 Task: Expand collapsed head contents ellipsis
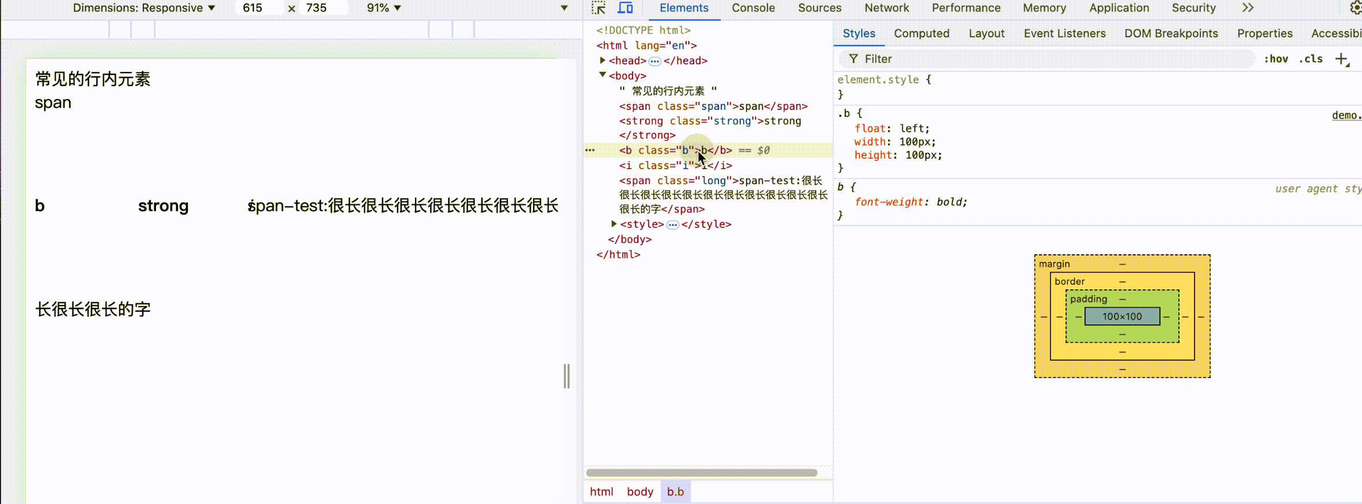click(655, 61)
